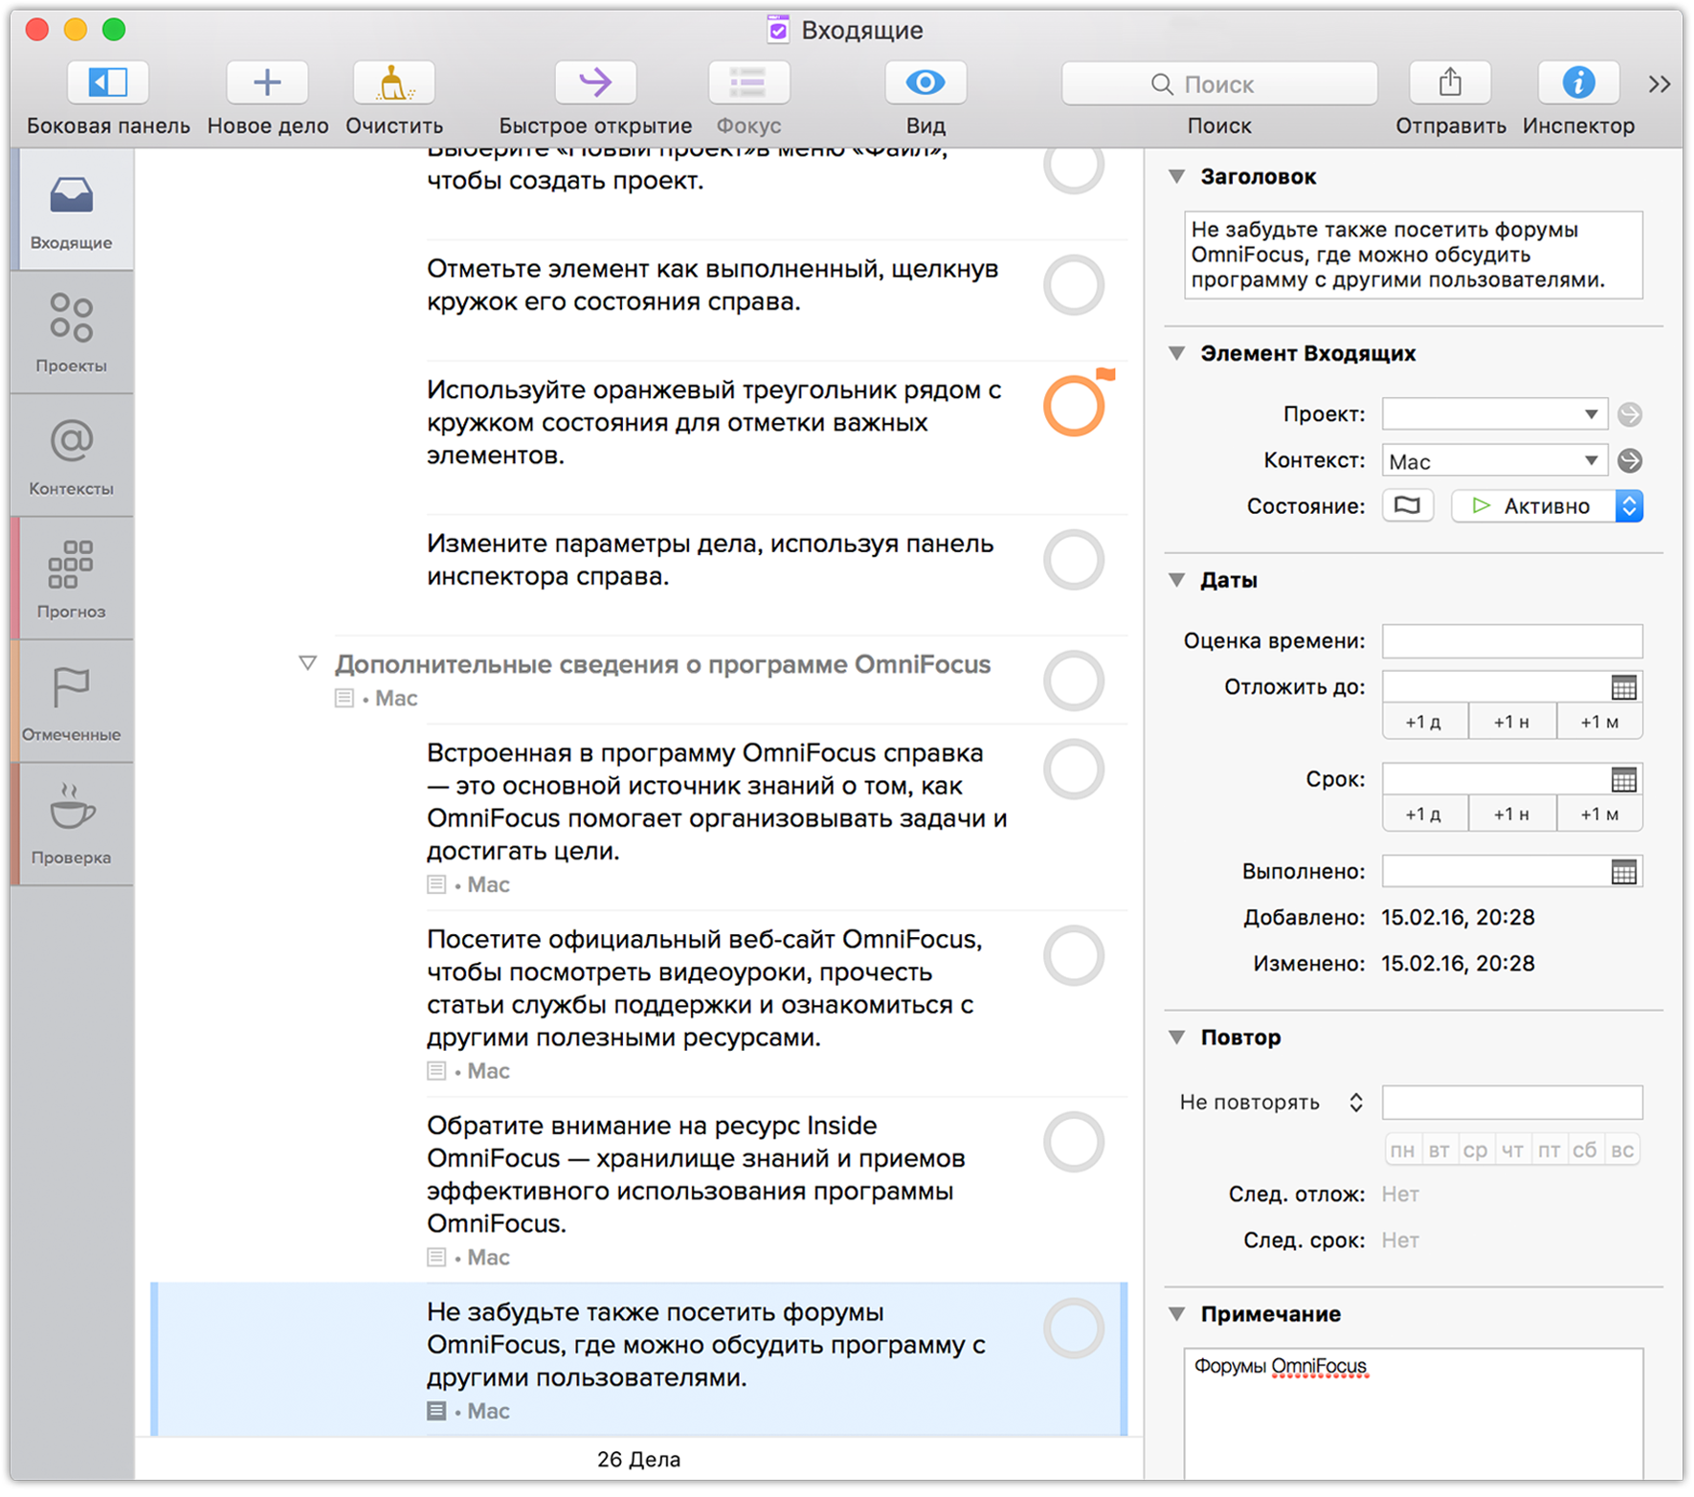Open Быстрое открытие arrow button
Screen dimensions: 1694x1497
pos(595,83)
